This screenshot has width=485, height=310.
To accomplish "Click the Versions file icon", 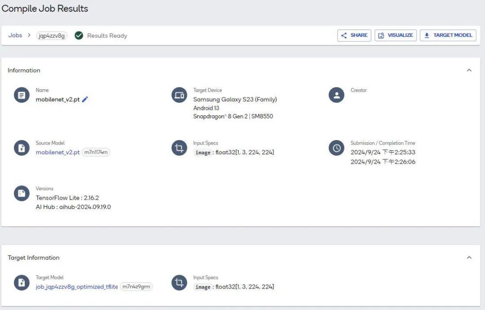I will 22,193.
